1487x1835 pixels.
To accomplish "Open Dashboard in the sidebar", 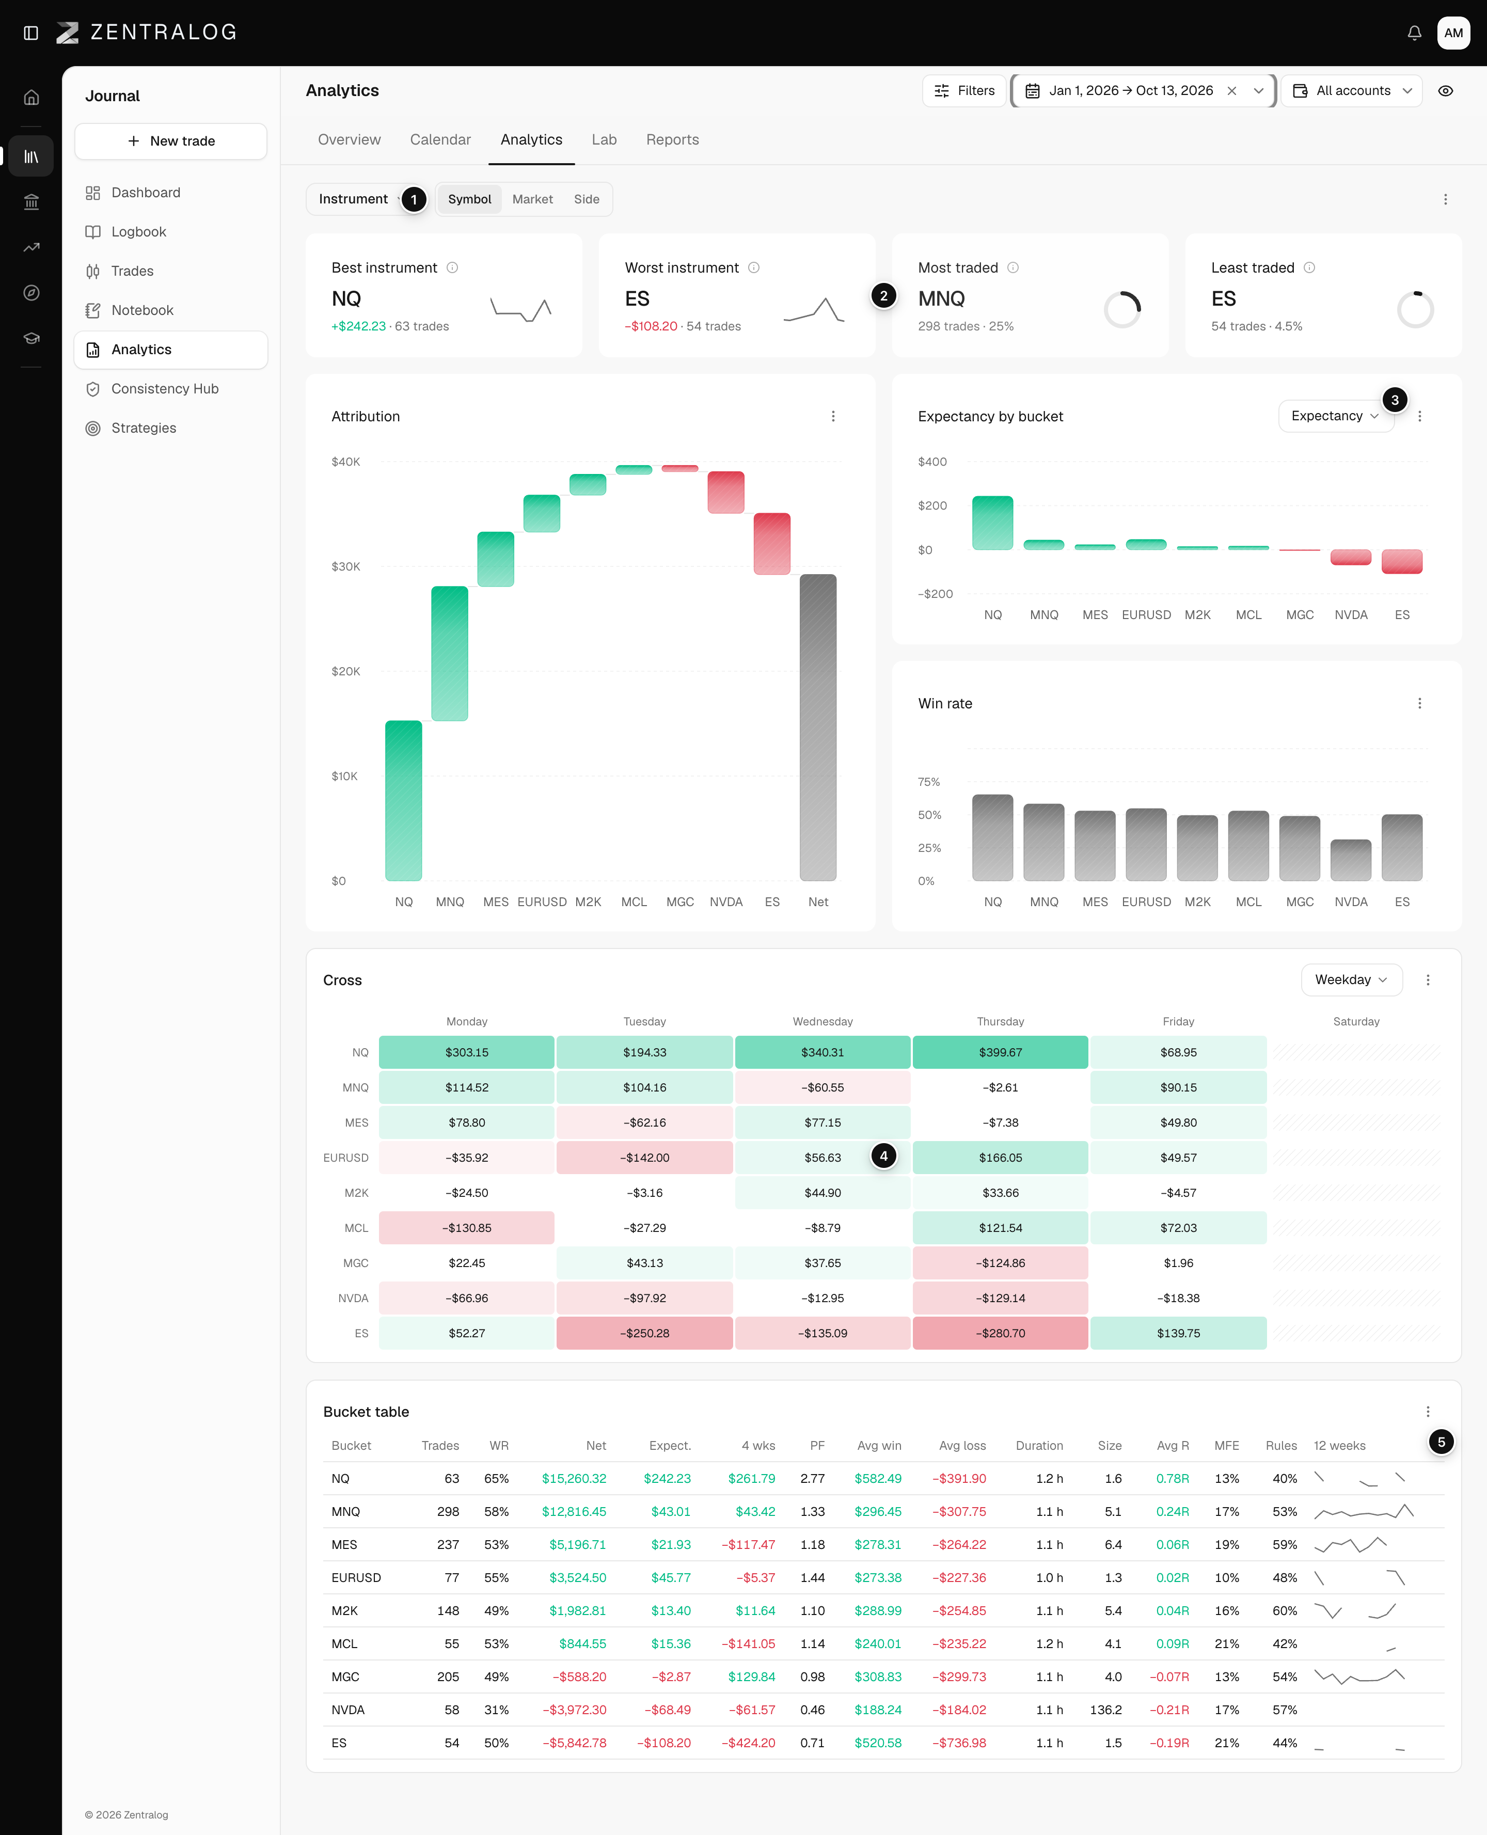I will [170, 193].
